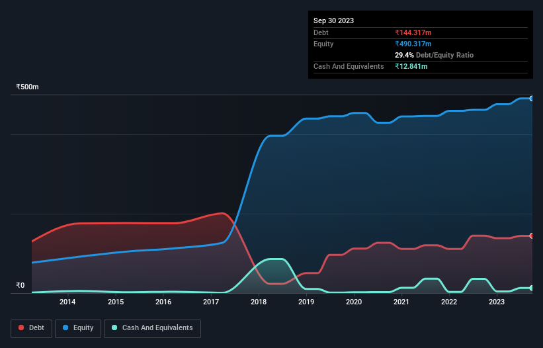Click the Cash And Equivalents tooltip row label
This screenshot has width=543, height=348.
point(349,66)
